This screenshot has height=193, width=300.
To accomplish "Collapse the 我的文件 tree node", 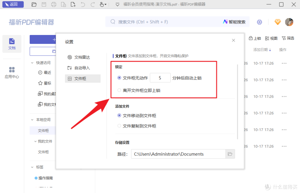I will 35,141.
